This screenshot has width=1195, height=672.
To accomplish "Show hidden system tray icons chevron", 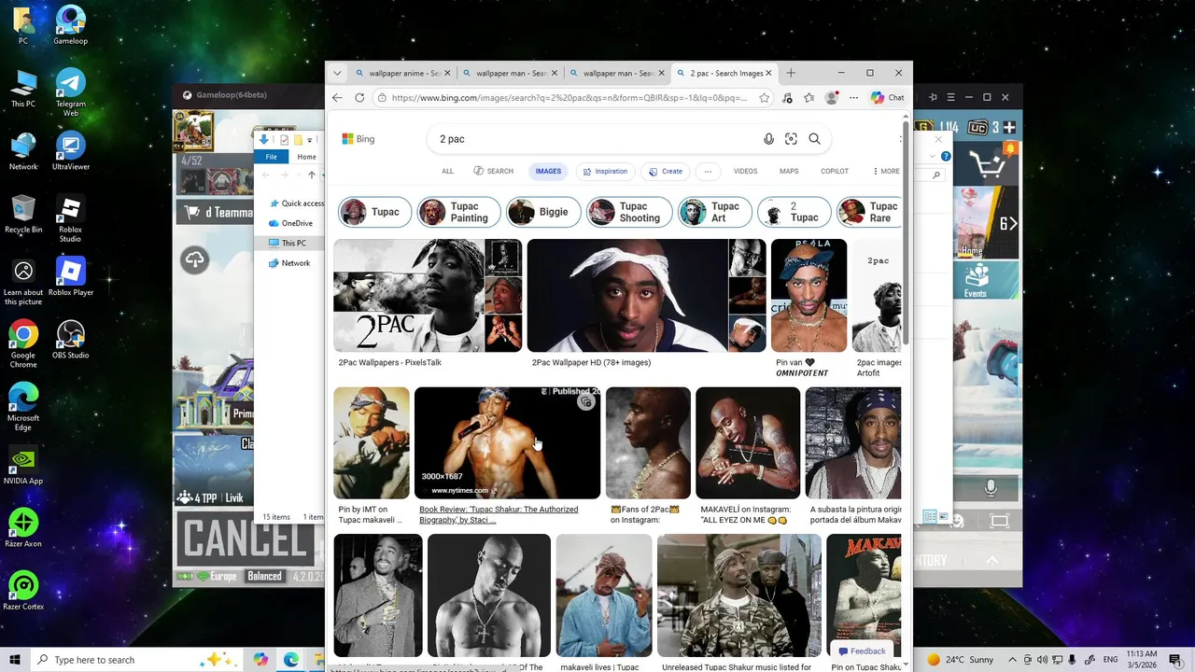I will tap(1013, 660).
